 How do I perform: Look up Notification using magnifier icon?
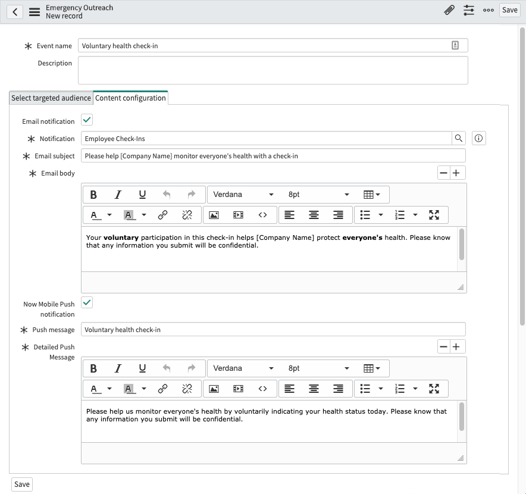click(459, 138)
